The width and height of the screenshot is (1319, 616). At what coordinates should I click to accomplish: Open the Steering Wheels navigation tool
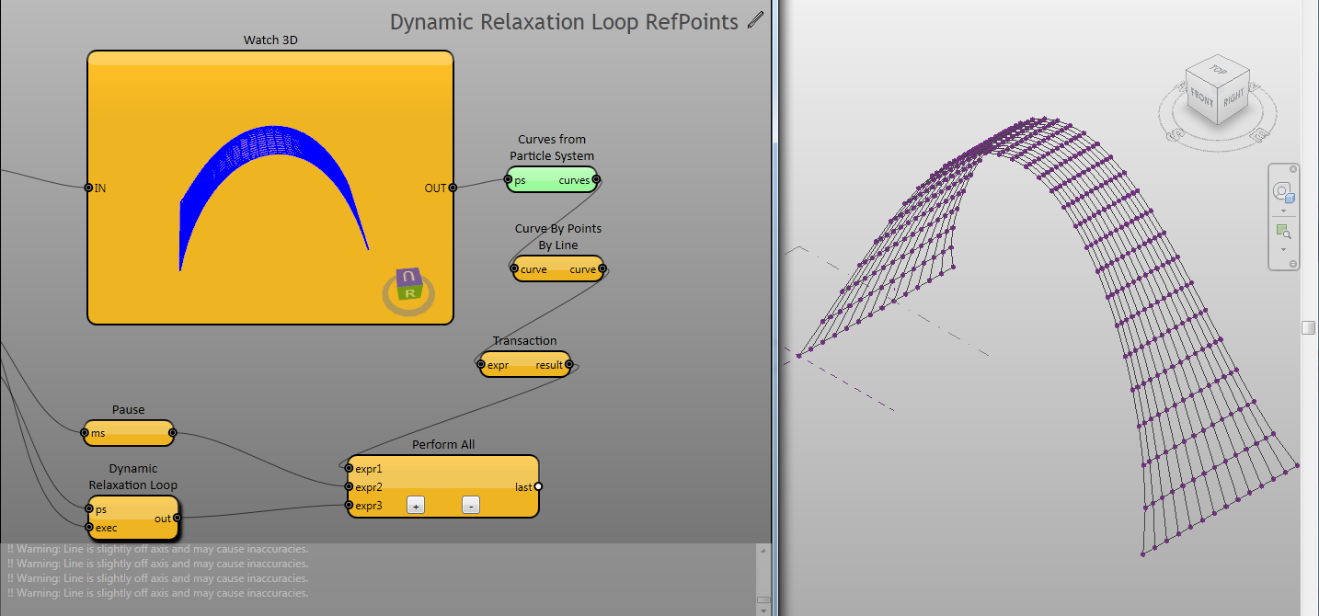[x=1283, y=192]
